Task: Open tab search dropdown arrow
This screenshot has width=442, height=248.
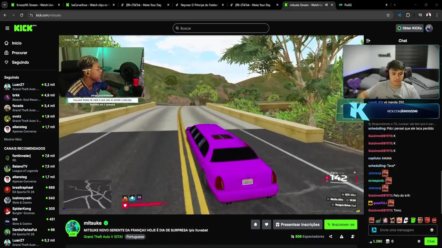Action: pyautogui.click(x=4, y=5)
